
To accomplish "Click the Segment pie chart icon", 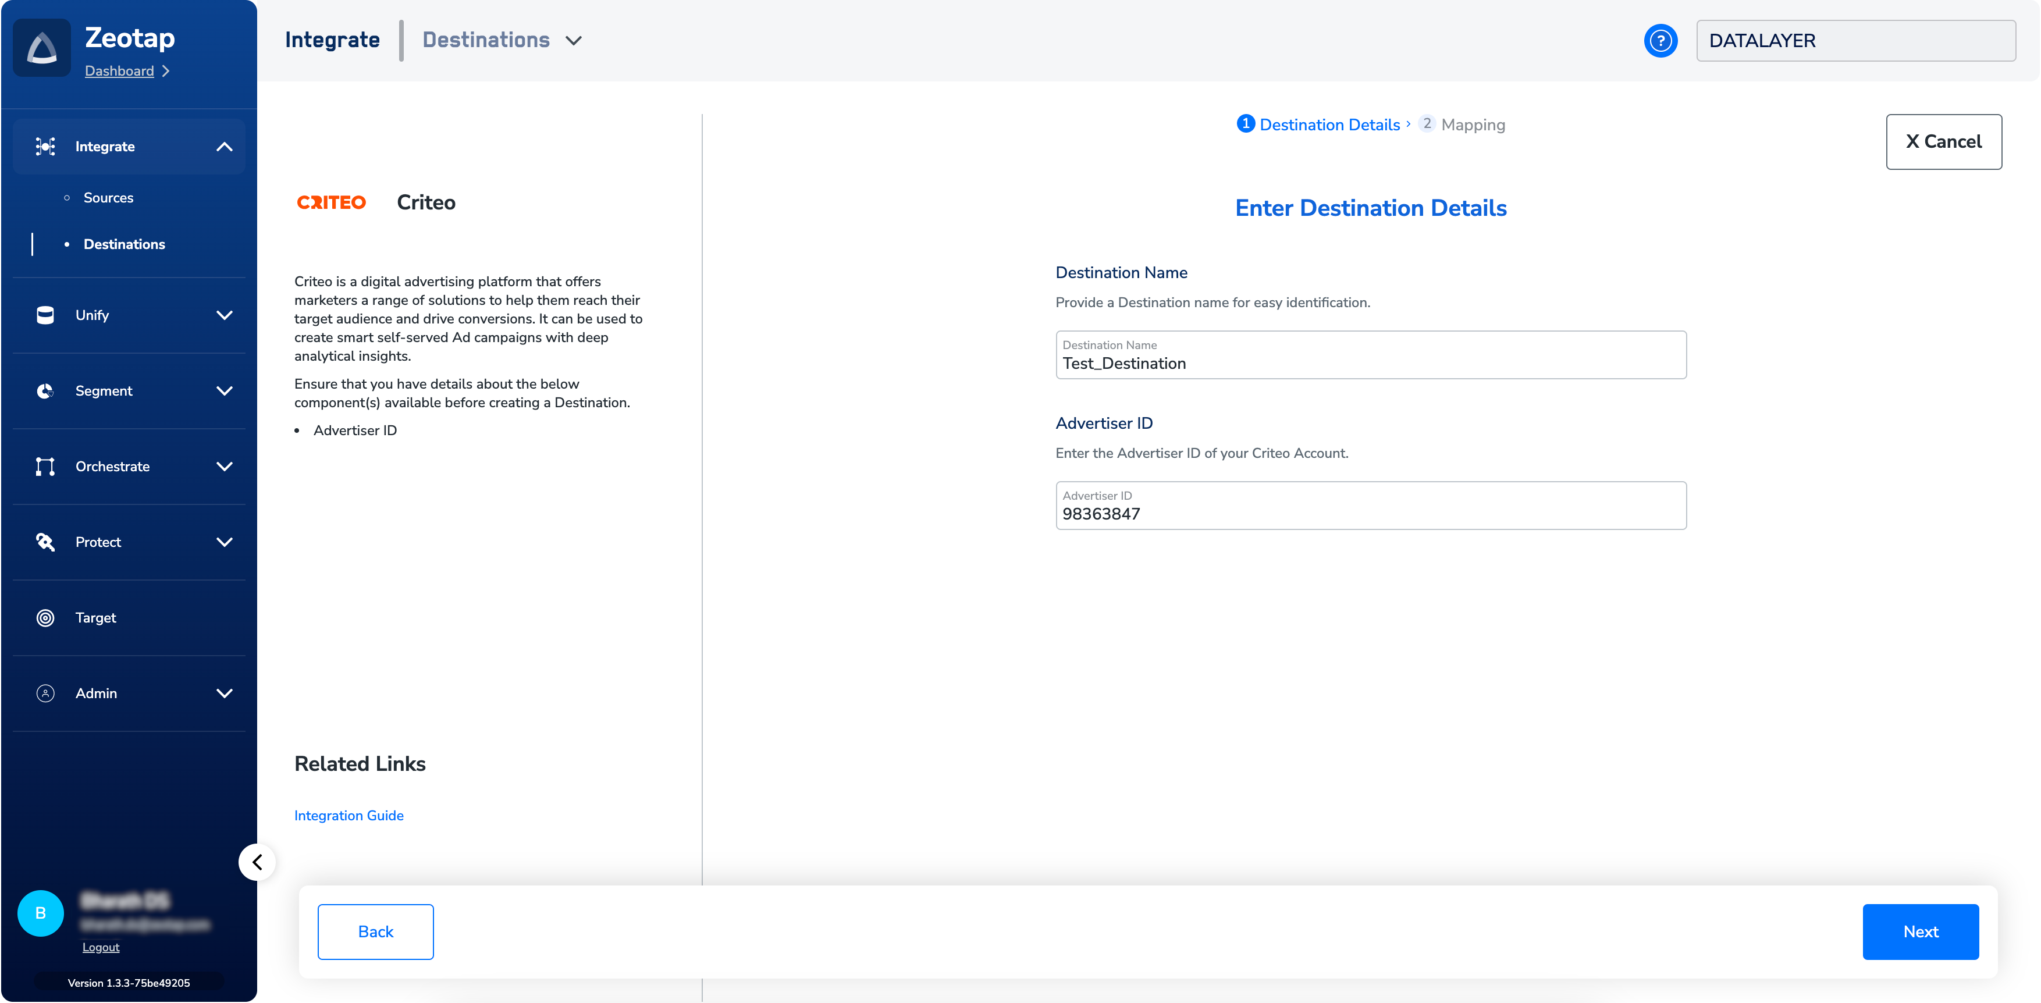I will (45, 390).
